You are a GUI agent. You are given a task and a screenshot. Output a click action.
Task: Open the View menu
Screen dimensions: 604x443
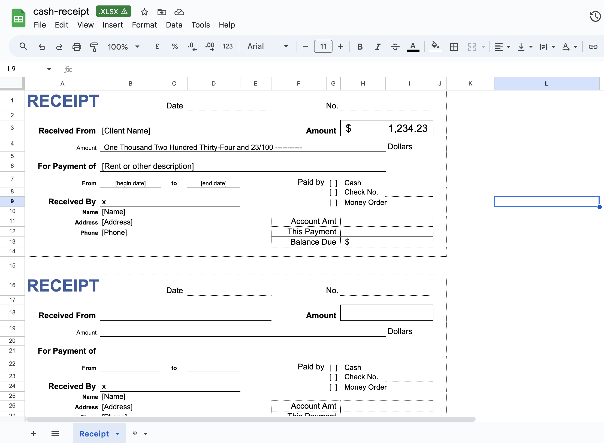click(85, 25)
